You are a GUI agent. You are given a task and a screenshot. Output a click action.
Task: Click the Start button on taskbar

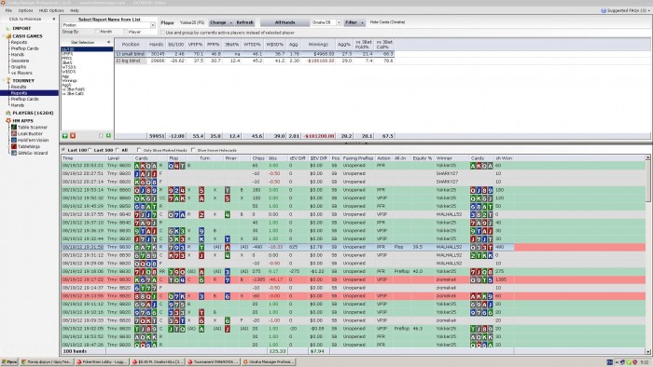coord(9,362)
